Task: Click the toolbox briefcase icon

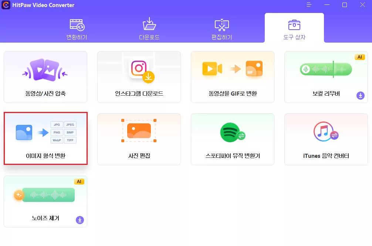Action: click(294, 25)
